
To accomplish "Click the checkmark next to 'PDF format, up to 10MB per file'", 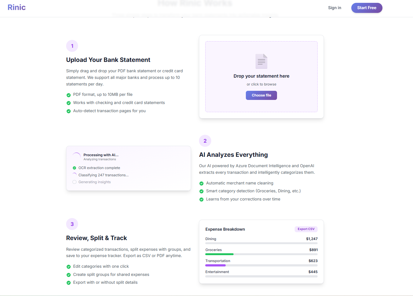I will pos(69,95).
